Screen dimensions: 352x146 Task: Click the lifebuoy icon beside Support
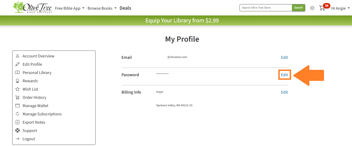coord(17,131)
